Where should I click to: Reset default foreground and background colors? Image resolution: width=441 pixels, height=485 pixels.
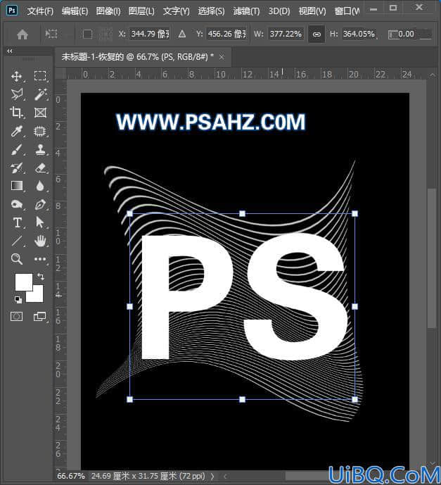[18, 299]
